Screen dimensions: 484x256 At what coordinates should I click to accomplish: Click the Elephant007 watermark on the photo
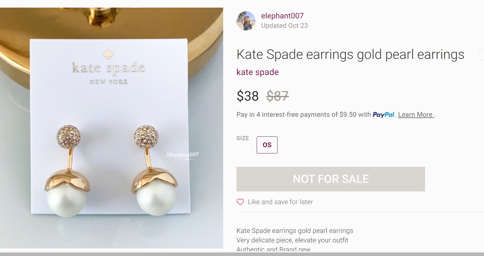tap(182, 154)
